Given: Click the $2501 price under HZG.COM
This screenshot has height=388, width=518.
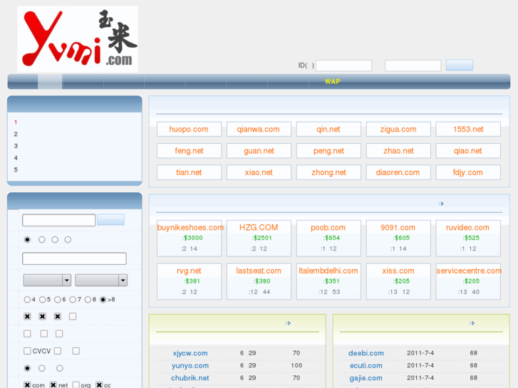Looking at the screenshot, I should point(263,238).
